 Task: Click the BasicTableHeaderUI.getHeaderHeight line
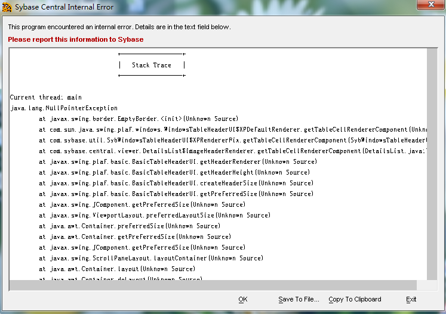[x=174, y=173]
